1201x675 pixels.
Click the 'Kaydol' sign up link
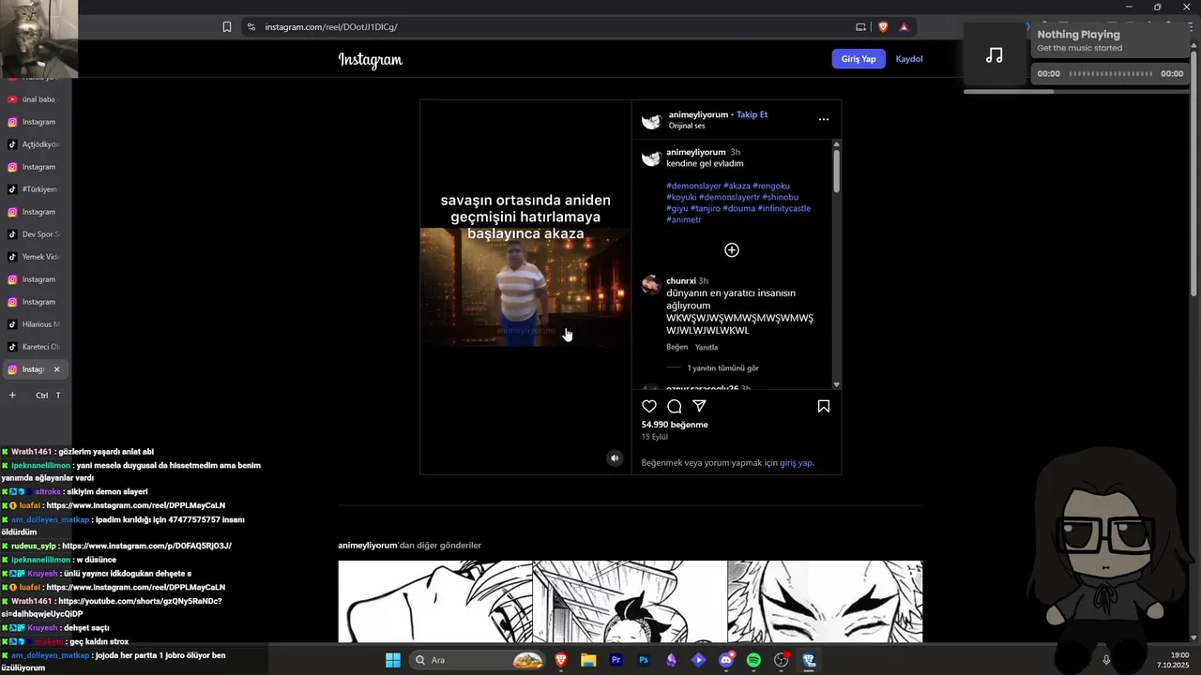[909, 59]
